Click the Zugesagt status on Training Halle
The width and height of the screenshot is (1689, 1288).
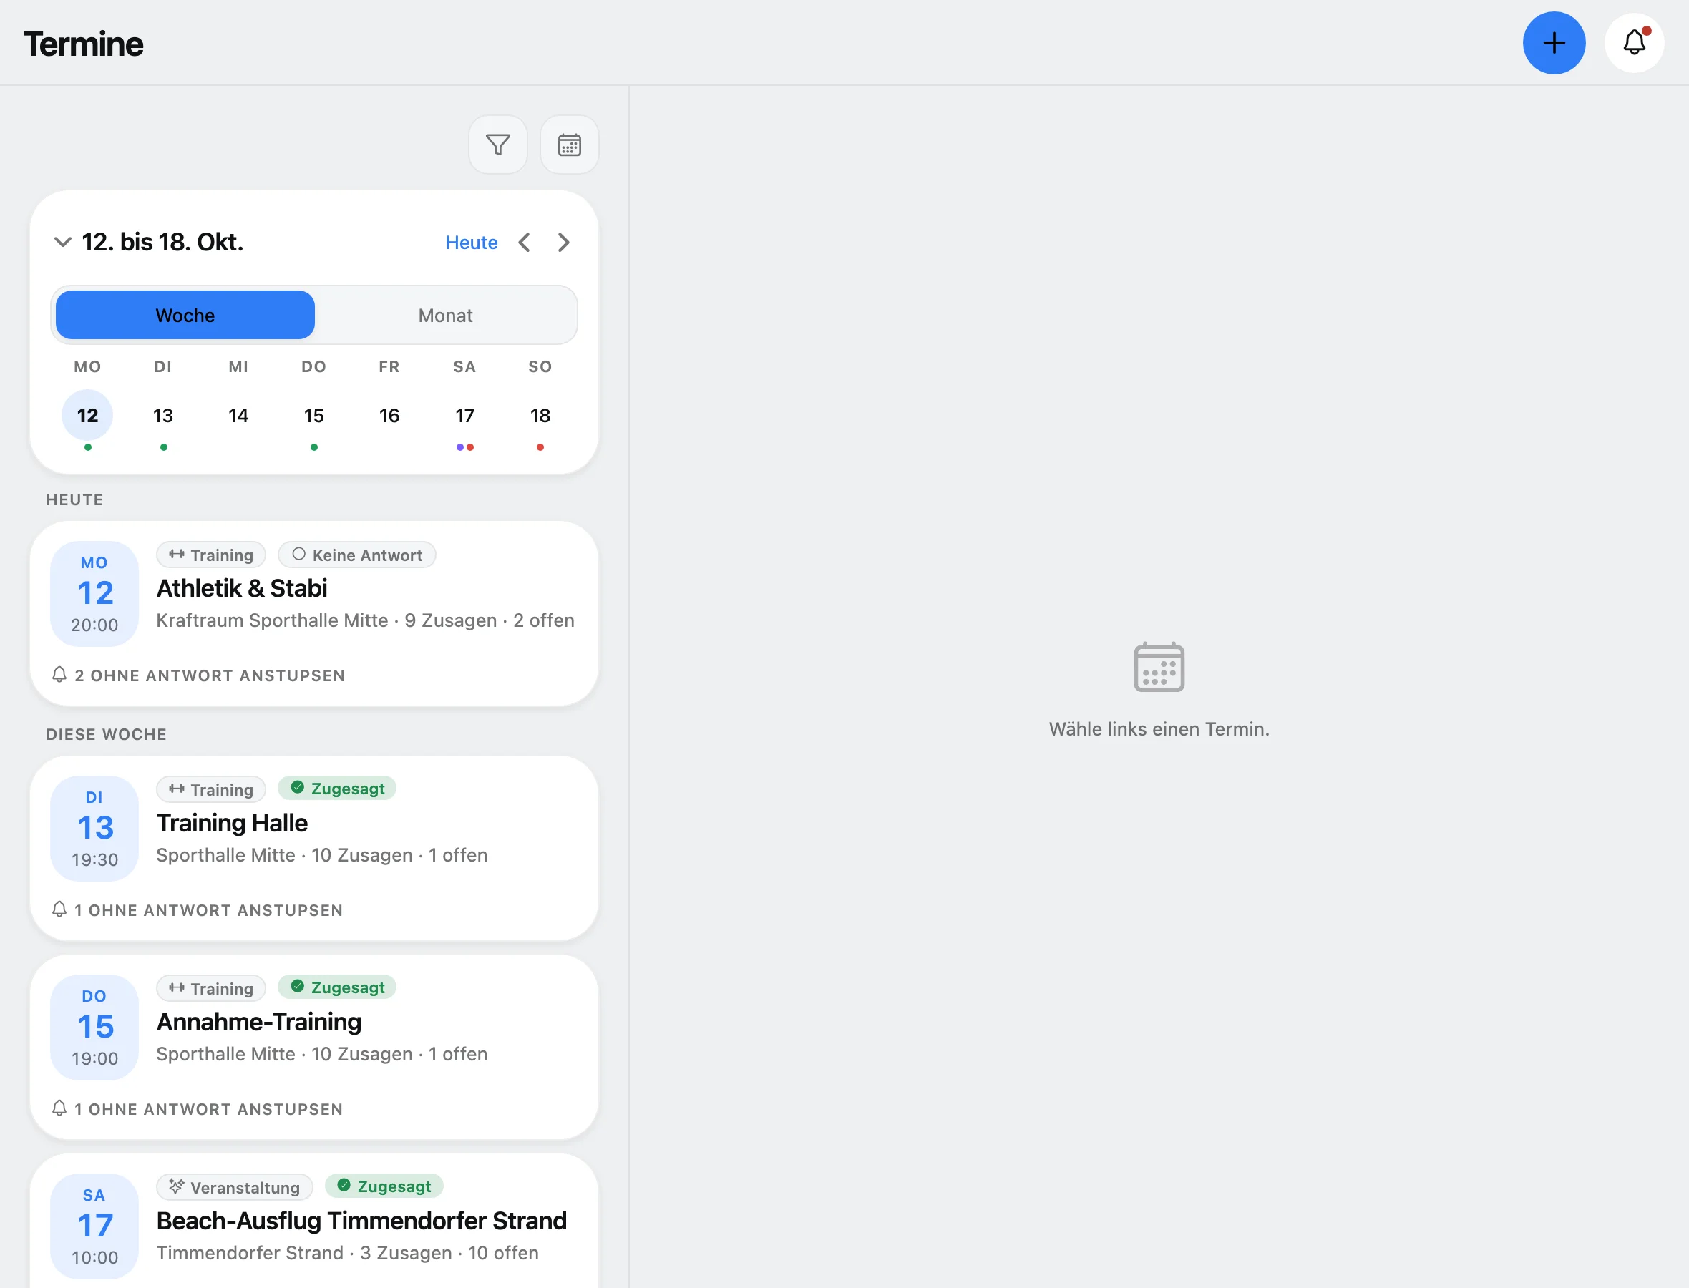pyautogui.click(x=336, y=788)
